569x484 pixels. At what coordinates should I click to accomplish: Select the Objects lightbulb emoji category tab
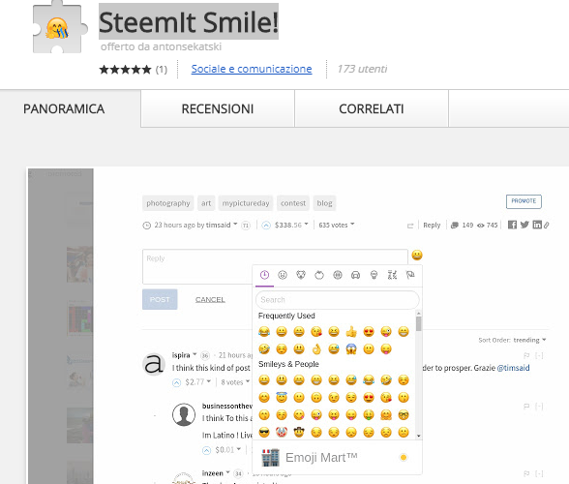point(374,275)
